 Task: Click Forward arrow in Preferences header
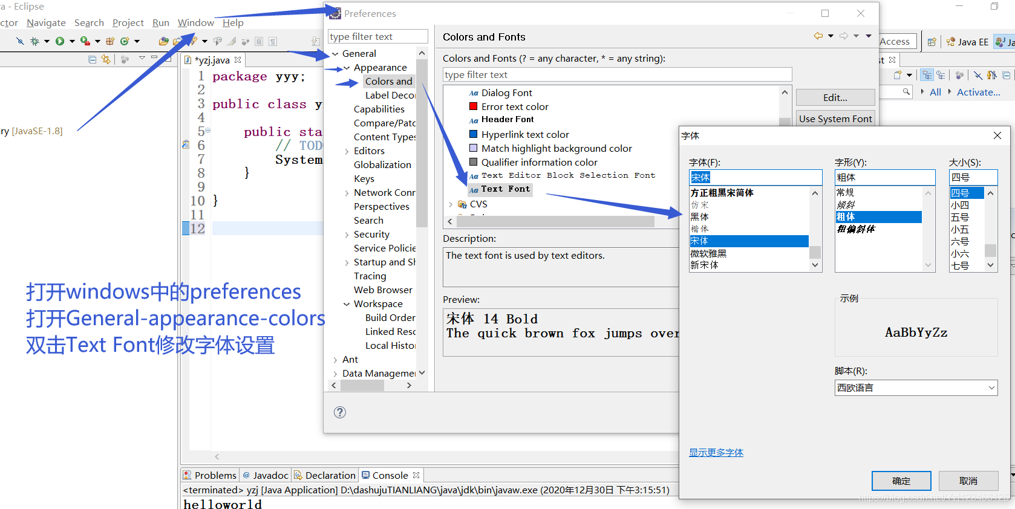(x=844, y=36)
